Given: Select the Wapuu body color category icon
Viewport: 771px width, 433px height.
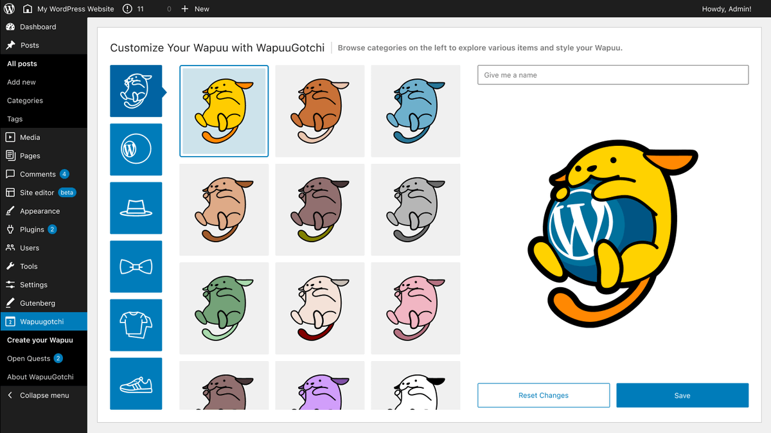Looking at the screenshot, I should click(x=136, y=91).
